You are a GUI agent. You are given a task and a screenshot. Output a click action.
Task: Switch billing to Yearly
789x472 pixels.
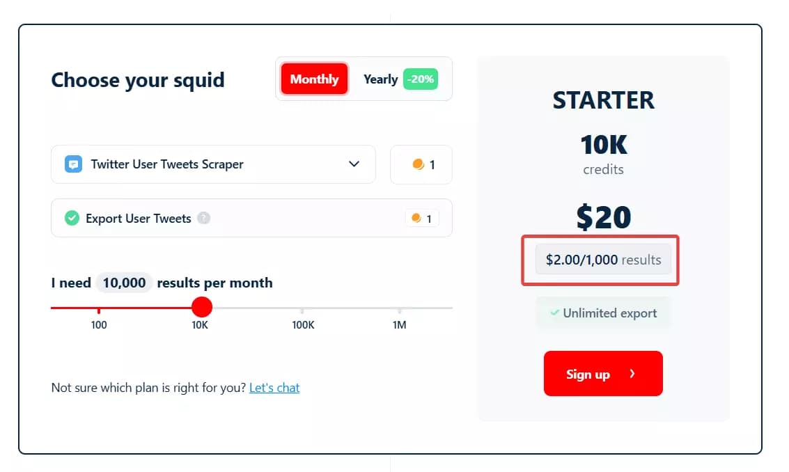[x=380, y=79]
